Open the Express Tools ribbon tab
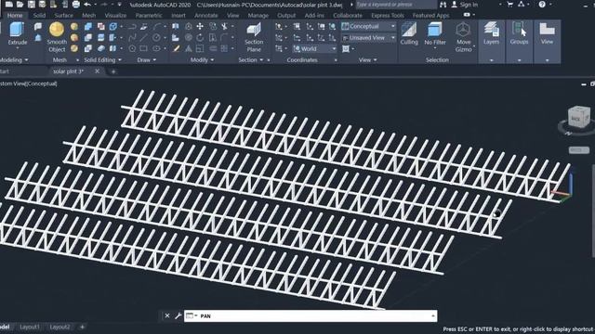Viewport: 595px width, 334px height. [388, 16]
